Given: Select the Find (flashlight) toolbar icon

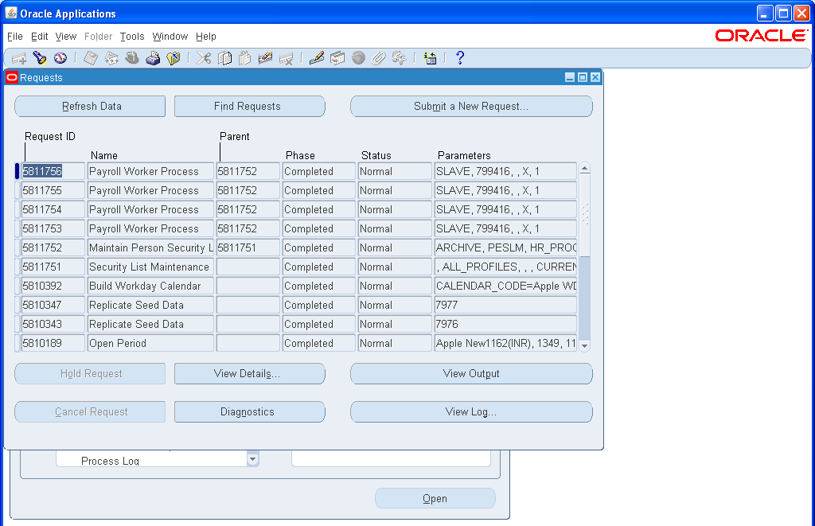Looking at the screenshot, I should pyautogui.click(x=40, y=58).
